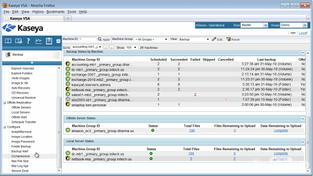Click complete link for amazon_ec2 row
Image resolution: width=313 pixels, height=176 pixels.
(281, 130)
